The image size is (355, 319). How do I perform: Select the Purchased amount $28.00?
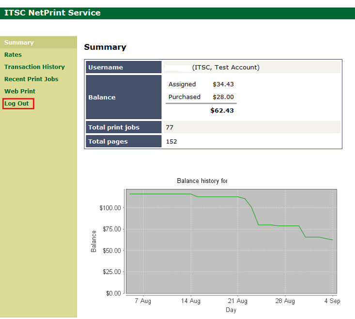coord(223,97)
